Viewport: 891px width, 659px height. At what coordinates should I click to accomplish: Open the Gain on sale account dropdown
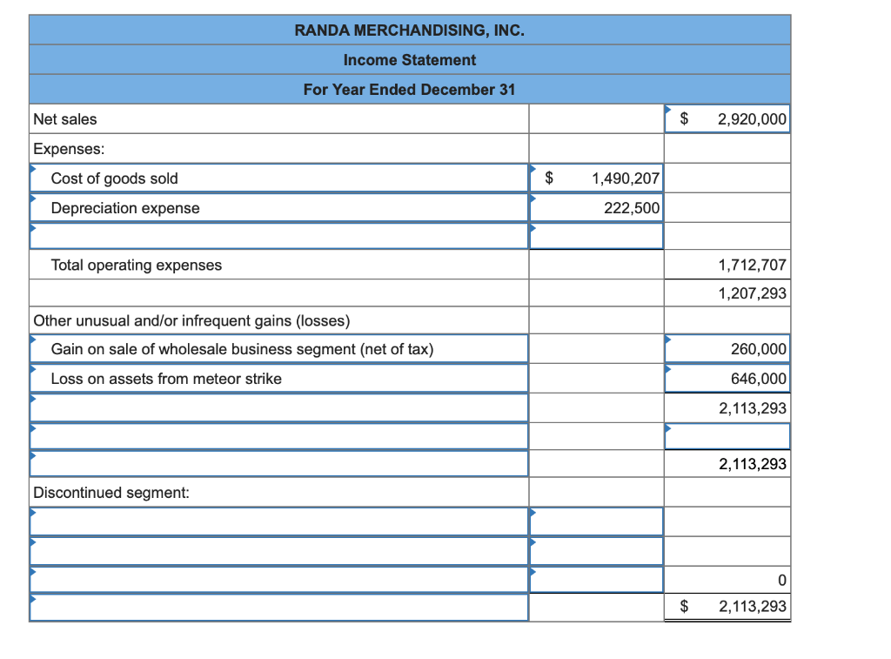[278, 347]
